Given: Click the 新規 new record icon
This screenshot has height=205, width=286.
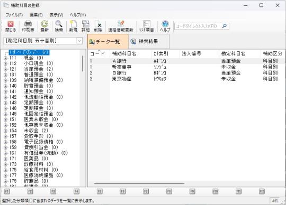Looking at the screenshot, I should (x=73, y=26).
